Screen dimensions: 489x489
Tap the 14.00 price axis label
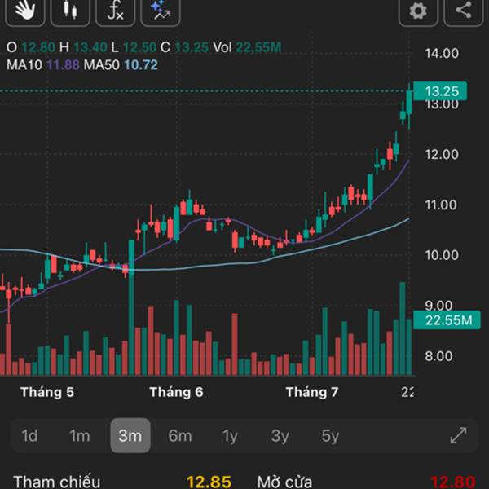click(442, 53)
